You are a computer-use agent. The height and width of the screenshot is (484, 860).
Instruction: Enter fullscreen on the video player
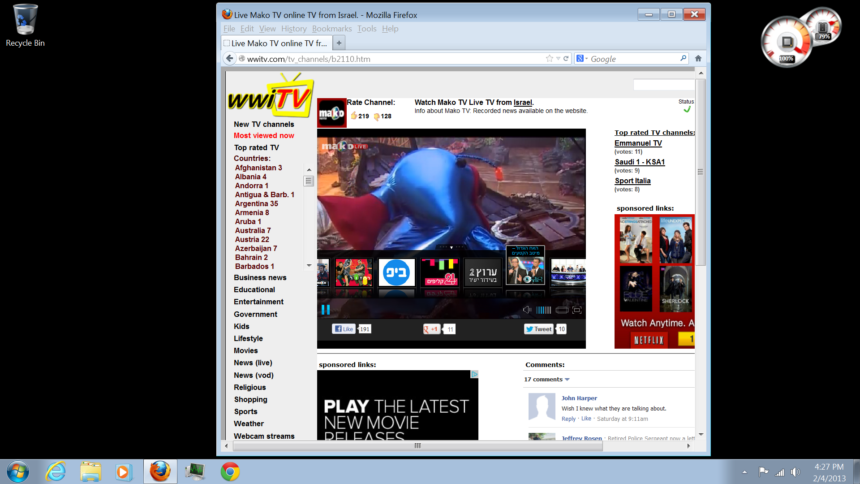coord(577,310)
